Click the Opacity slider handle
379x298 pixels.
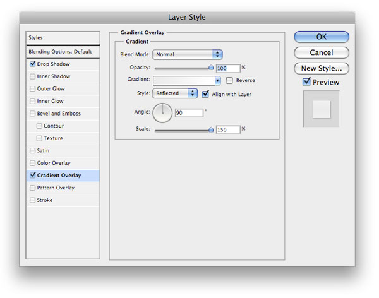point(211,68)
